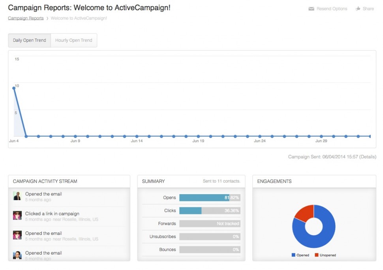Viewport: 383px width, 270px height.
Task: Click the Jun 29 axis label
Action: 321,141
